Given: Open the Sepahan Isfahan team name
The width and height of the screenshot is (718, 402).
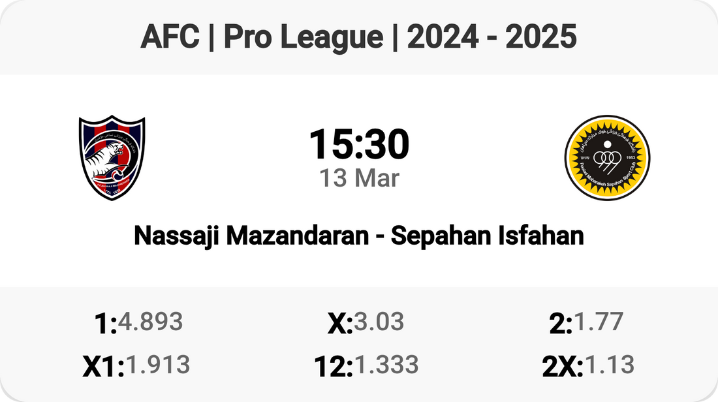Looking at the screenshot, I should tap(487, 236).
